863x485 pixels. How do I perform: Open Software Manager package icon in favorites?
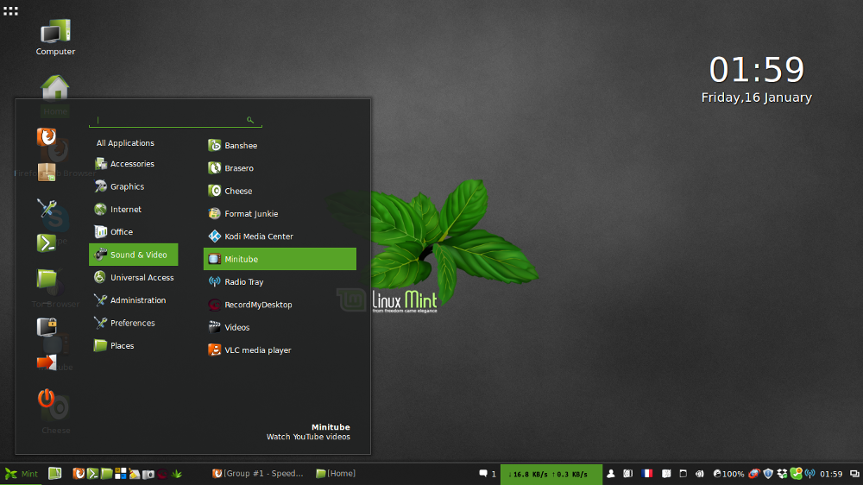click(47, 173)
